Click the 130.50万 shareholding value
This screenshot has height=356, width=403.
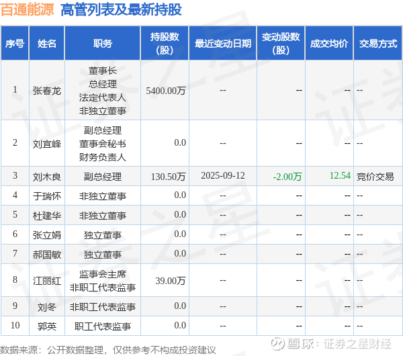tap(168, 177)
